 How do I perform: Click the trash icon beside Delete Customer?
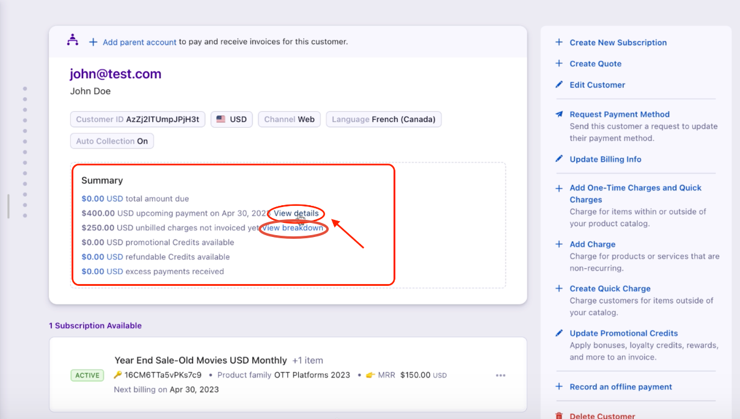(559, 416)
